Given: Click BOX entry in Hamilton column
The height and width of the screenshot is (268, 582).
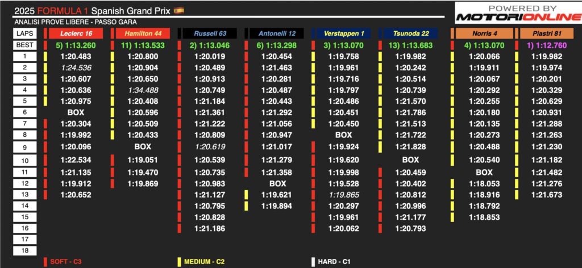Looking at the screenshot, I should point(143,146).
